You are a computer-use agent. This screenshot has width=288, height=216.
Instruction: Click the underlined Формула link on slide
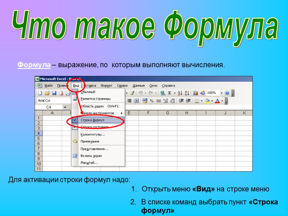click(34, 65)
